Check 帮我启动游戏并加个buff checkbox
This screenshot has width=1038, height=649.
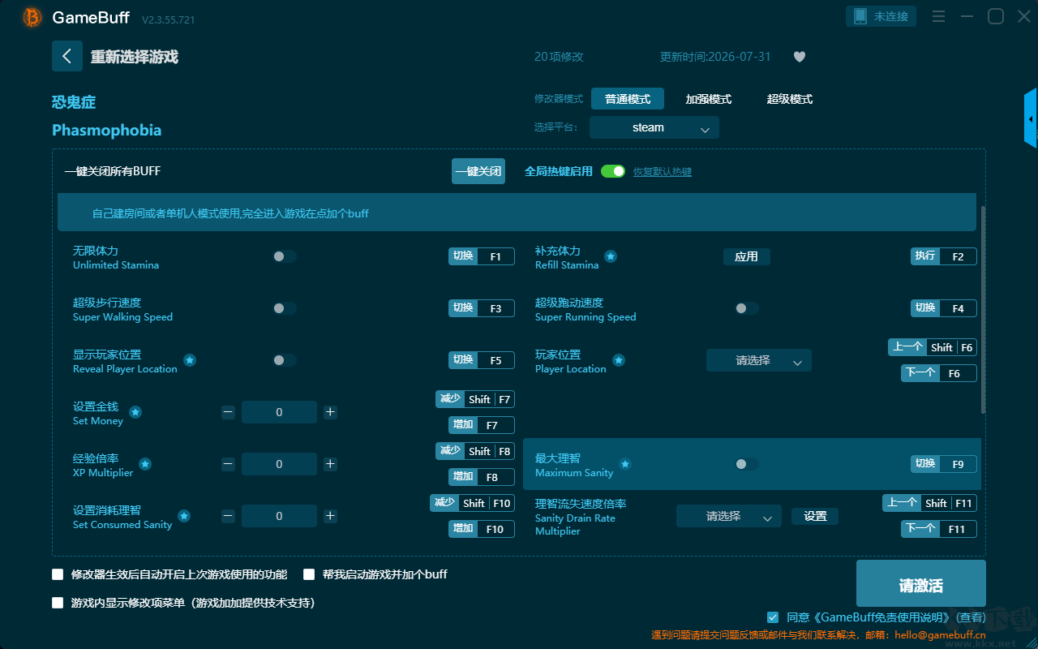(x=309, y=574)
